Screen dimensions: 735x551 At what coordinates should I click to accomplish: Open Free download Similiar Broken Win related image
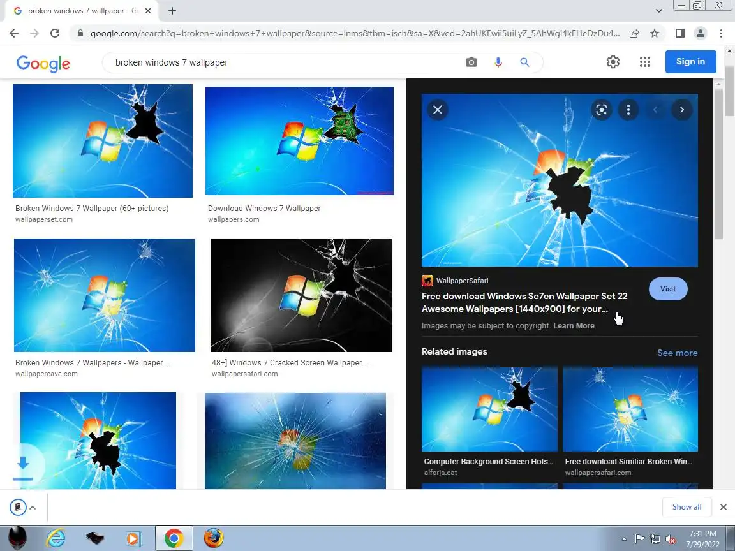pyautogui.click(x=630, y=409)
